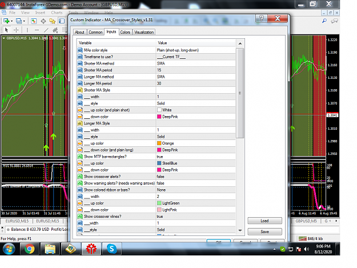Viewport: 357px width, 268px height.
Task: Open File Explorer from the taskbar
Action: 50,249
